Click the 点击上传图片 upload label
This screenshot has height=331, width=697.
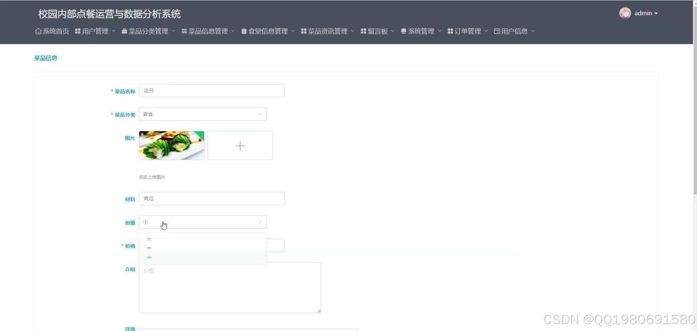tap(152, 177)
